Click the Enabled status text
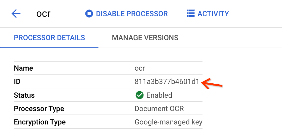The width and height of the screenshot is (282, 140). click(x=159, y=95)
